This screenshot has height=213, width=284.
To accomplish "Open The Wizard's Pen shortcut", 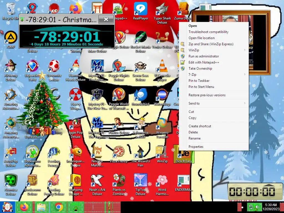I will [x=141, y=156].
